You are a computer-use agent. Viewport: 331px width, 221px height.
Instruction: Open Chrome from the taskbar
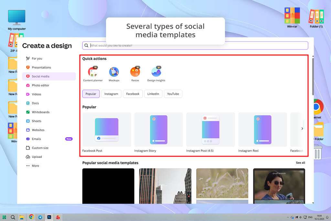pos(31,217)
